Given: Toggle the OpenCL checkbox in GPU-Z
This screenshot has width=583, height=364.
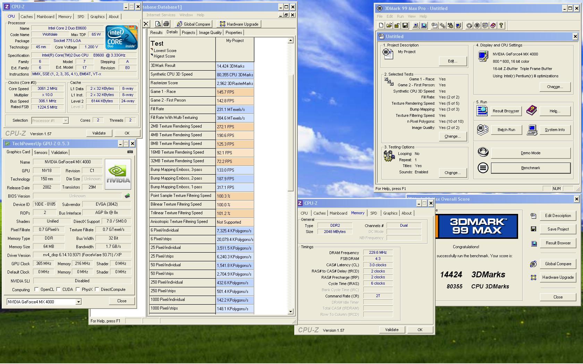Looking at the screenshot, I should [x=36, y=289].
